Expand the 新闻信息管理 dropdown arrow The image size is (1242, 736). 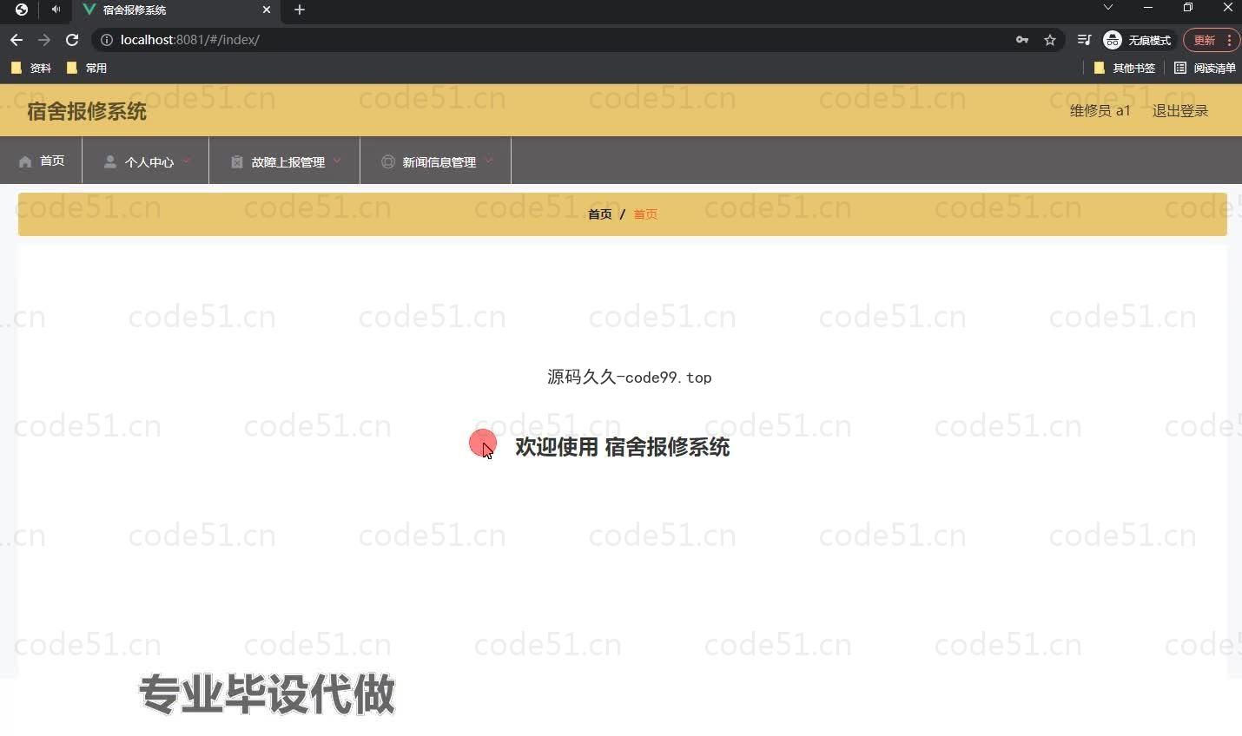(x=489, y=161)
